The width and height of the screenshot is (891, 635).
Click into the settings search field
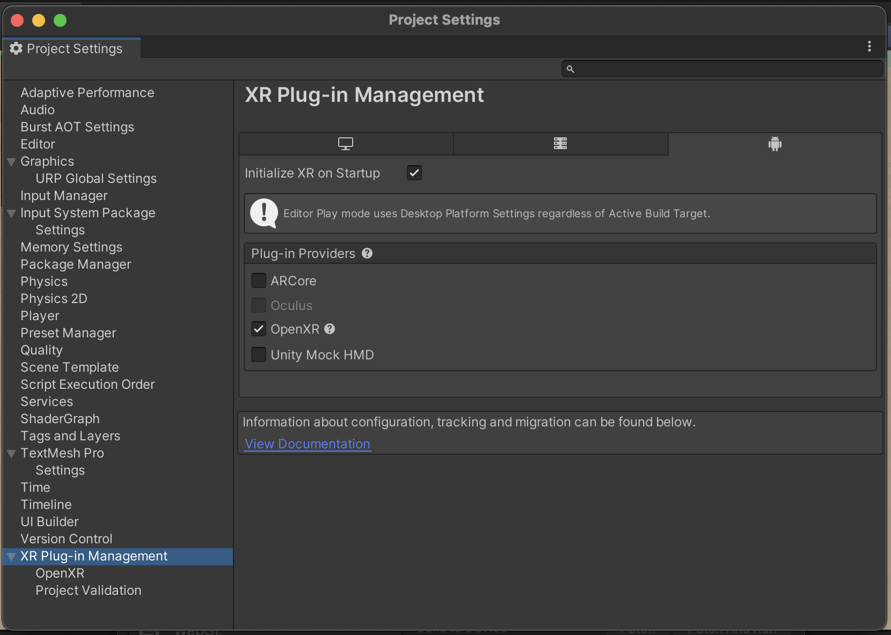pyautogui.click(x=722, y=69)
